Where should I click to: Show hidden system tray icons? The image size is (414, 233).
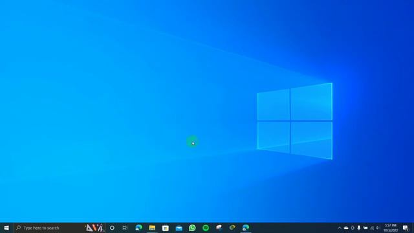[340, 228]
